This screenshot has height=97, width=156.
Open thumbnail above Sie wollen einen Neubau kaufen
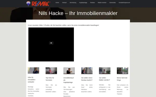[x=87, y=71]
